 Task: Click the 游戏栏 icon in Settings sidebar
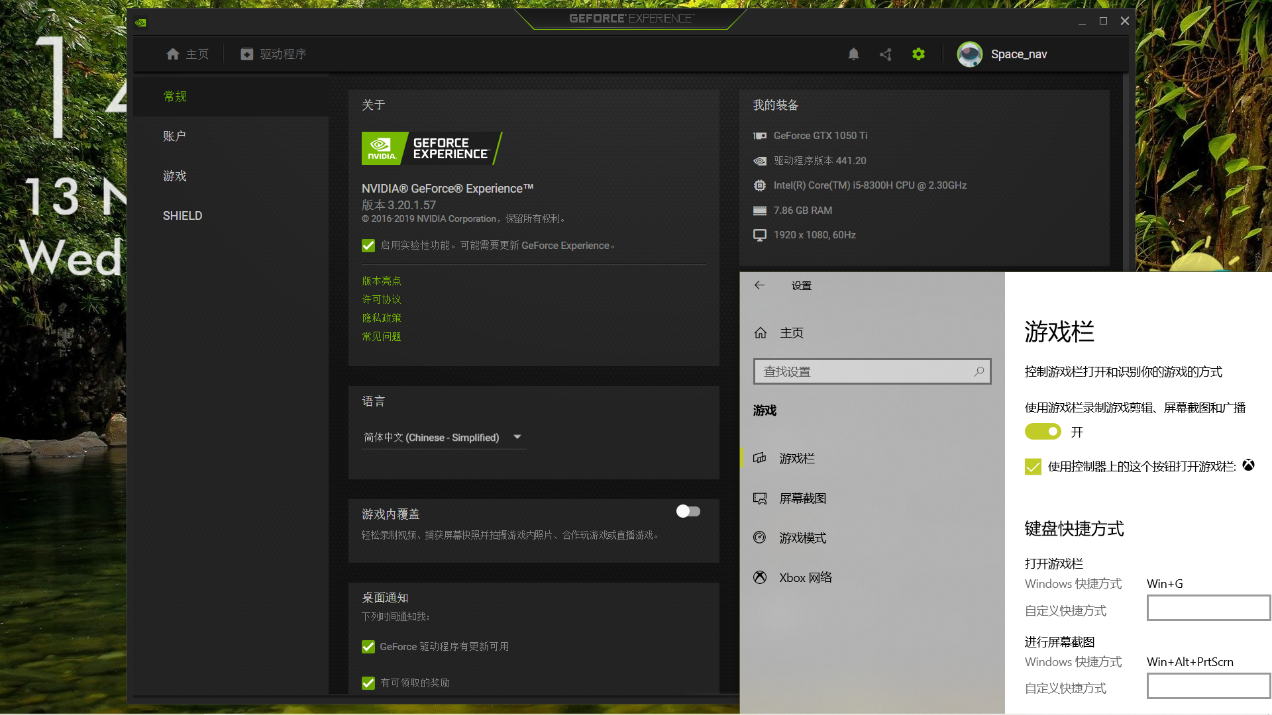click(760, 458)
